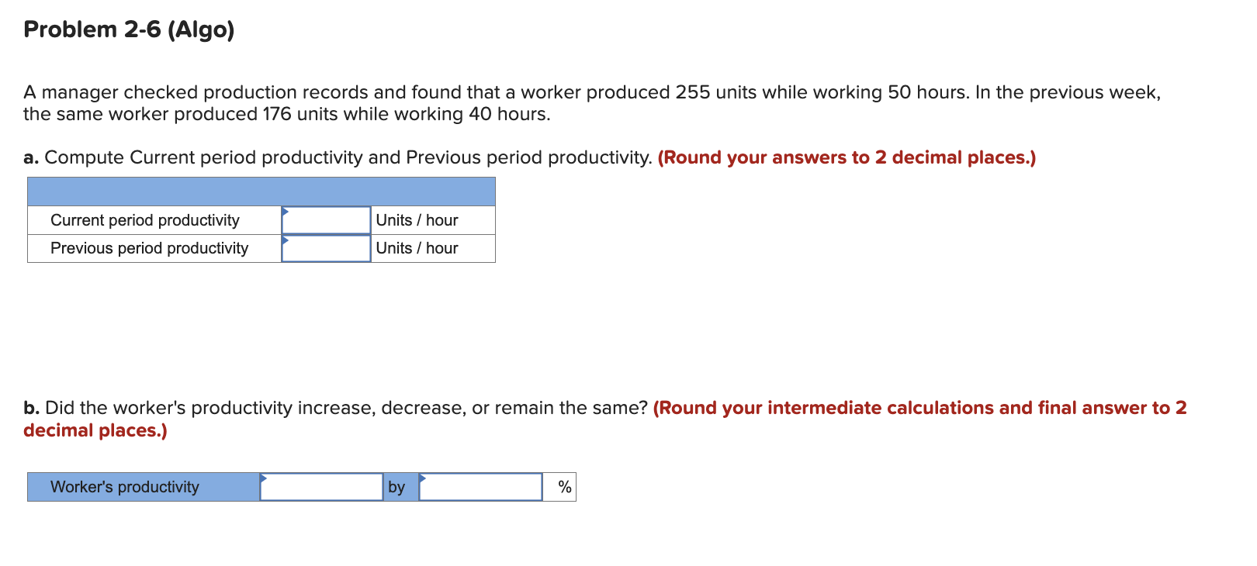Open the dropdown arrow in the Current period box

(x=287, y=211)
